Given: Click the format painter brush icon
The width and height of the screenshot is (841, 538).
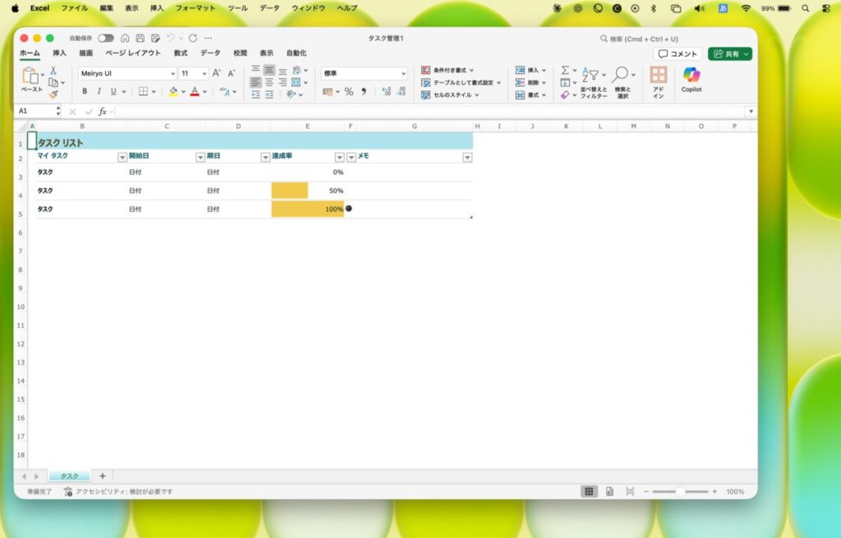Looking at the screenshot, I should click(x=53, y=94).
